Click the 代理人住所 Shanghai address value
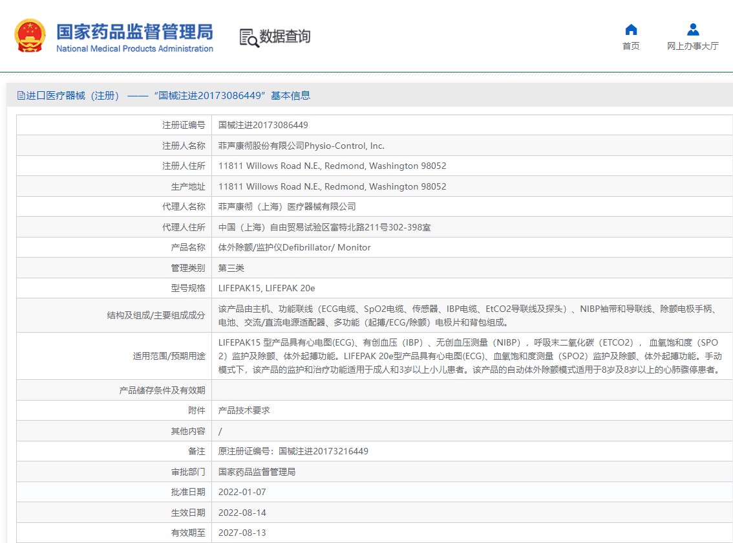Image resolution: width=733 pixels, height=543 pixels. pos(324,227)
